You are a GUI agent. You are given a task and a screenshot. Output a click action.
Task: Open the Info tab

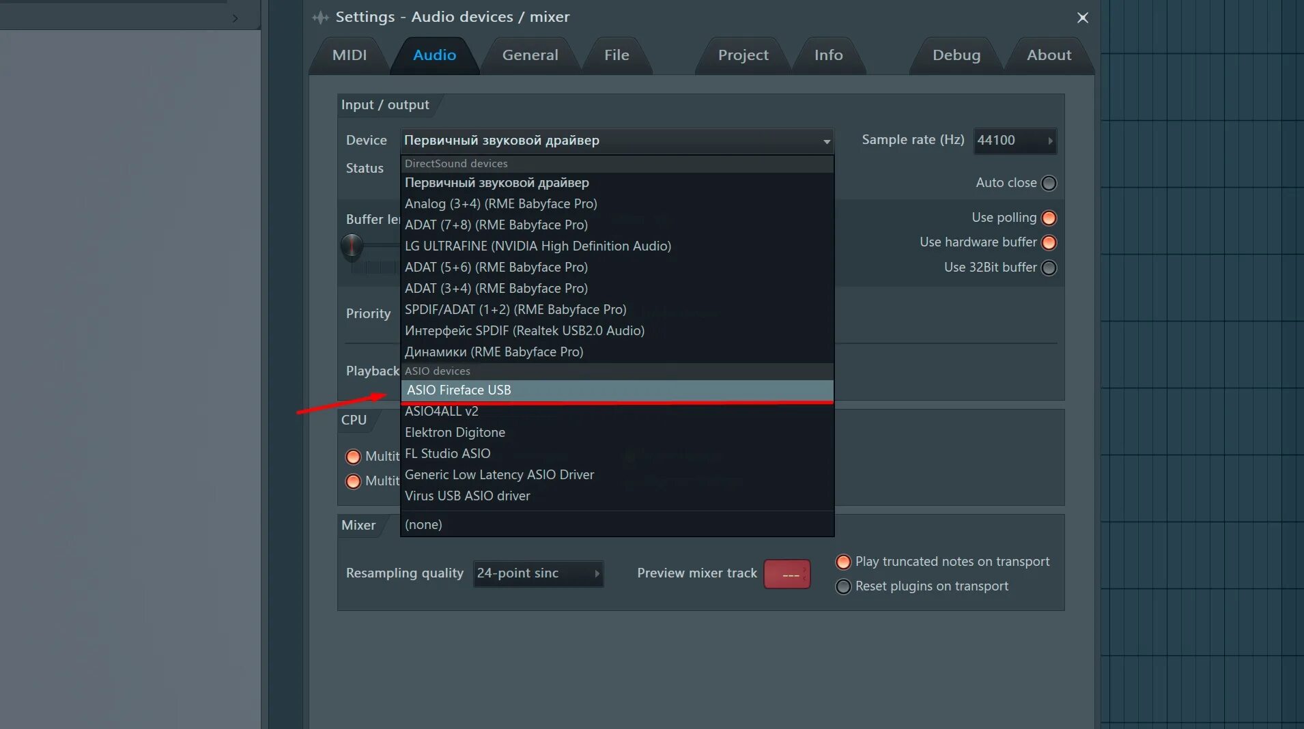(x=828, y=55)
